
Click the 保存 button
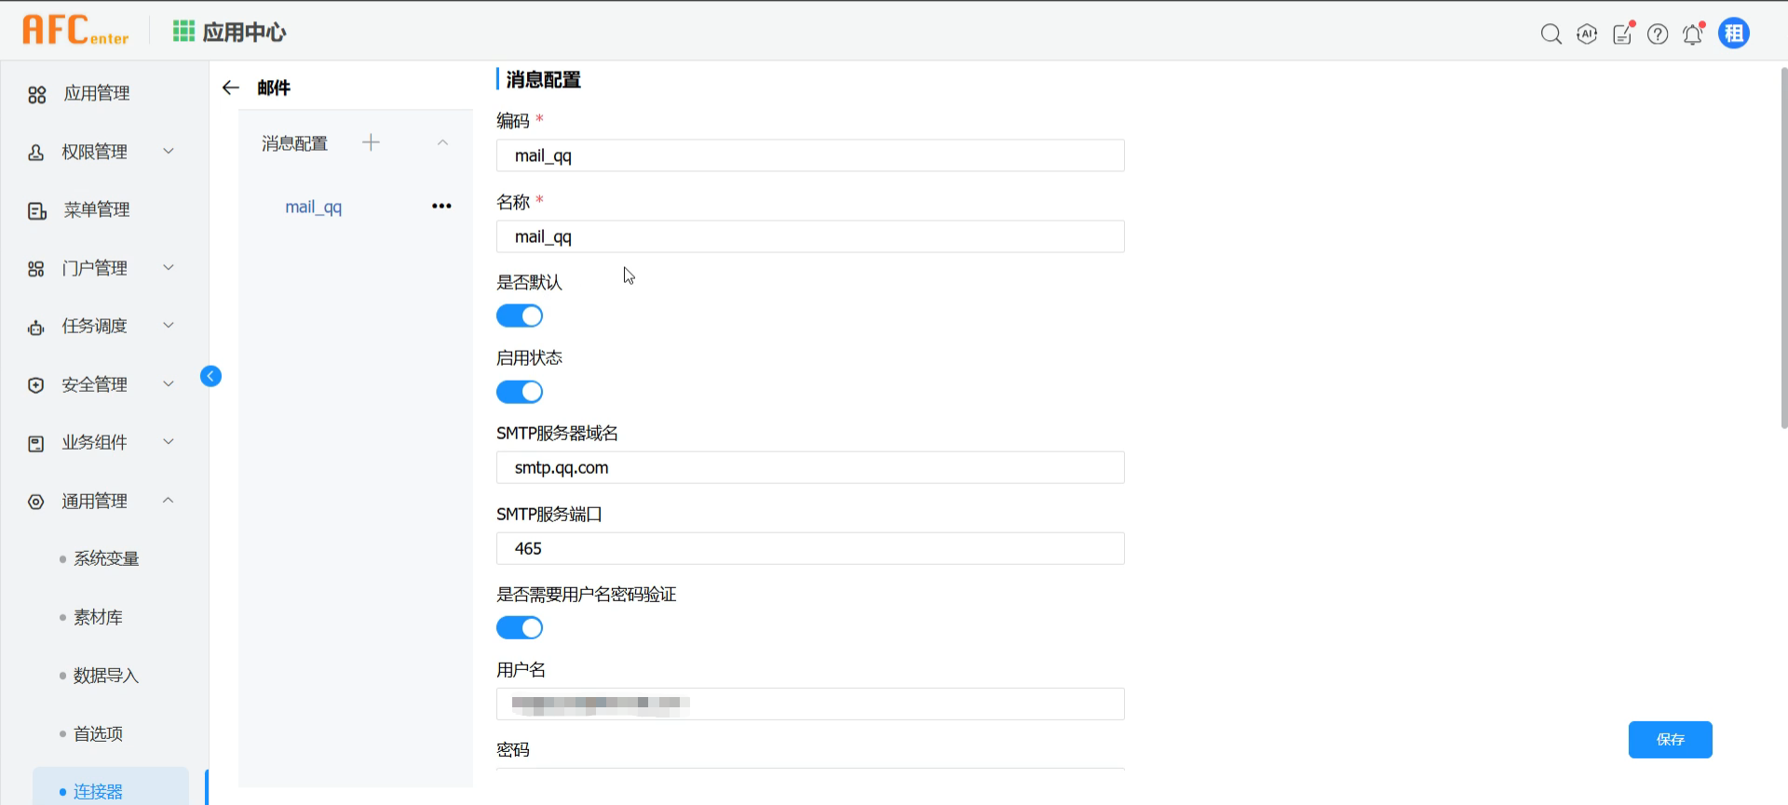coord(1670,740)
